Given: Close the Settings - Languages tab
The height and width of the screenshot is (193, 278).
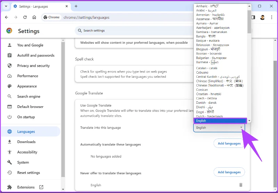Looking at the screenshot, I should tap(67, 6).
